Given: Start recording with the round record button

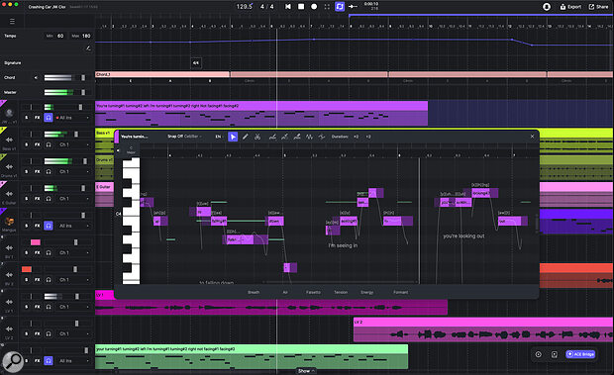Looking at the screenshot, I should (314, 6).
